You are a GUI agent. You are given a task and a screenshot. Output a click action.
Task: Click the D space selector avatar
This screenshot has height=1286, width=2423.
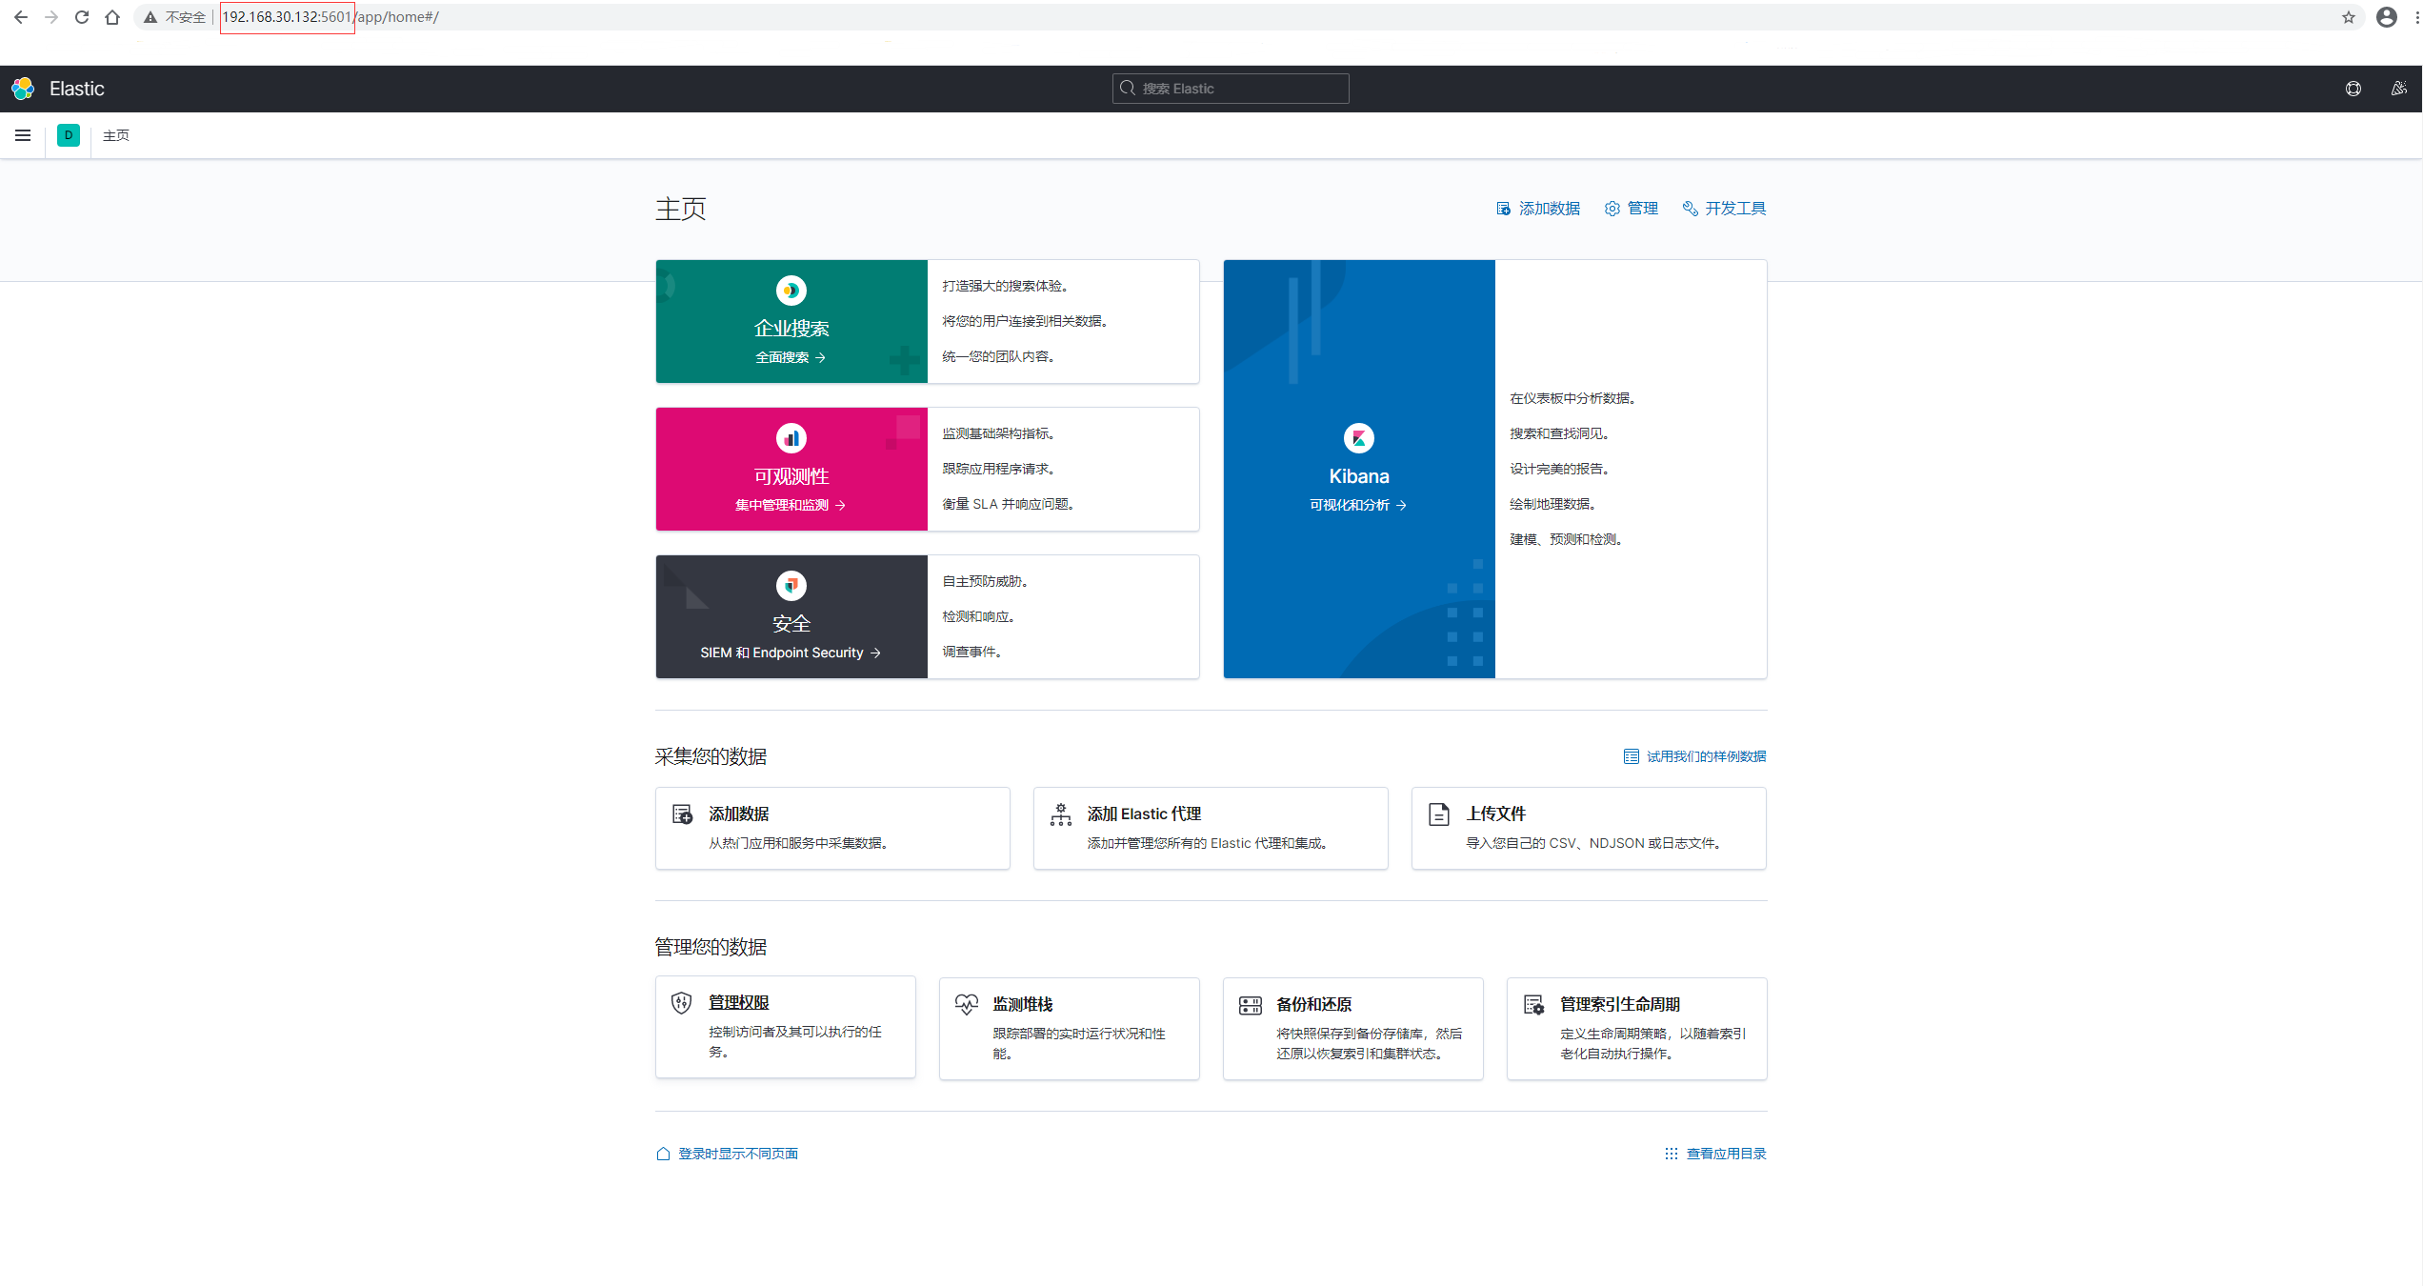coord(69,135)
